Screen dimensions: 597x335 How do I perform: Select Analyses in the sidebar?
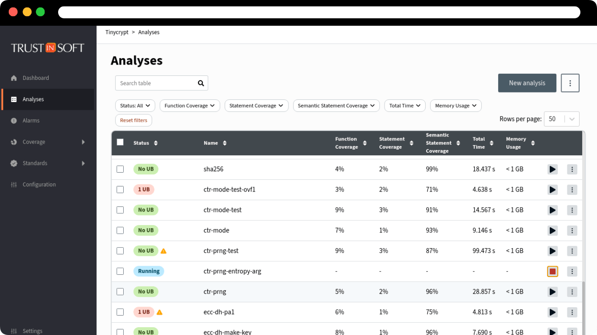[48, 99]
